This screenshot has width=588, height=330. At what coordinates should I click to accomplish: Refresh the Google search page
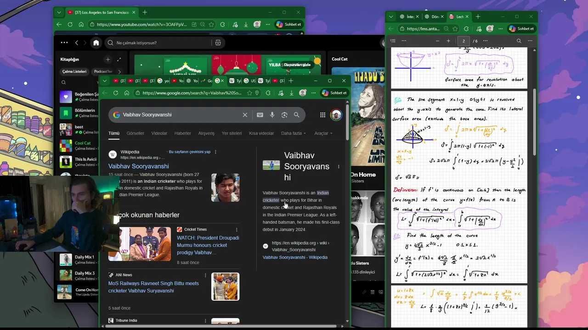pos(116,93)
